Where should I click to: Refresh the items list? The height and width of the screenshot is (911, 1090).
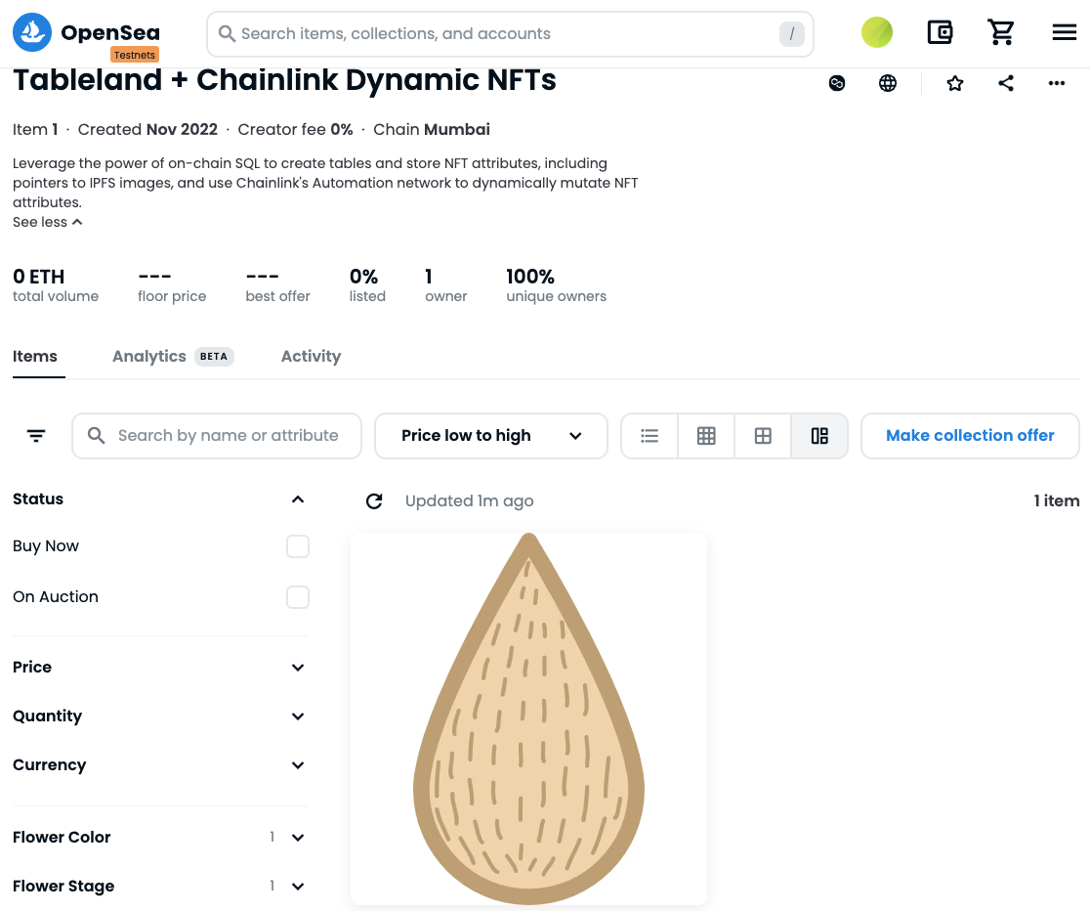(374, 501)
